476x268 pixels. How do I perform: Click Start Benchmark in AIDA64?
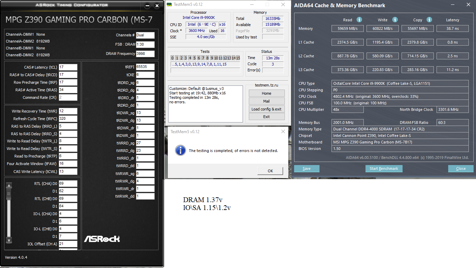tap(384, 168)
